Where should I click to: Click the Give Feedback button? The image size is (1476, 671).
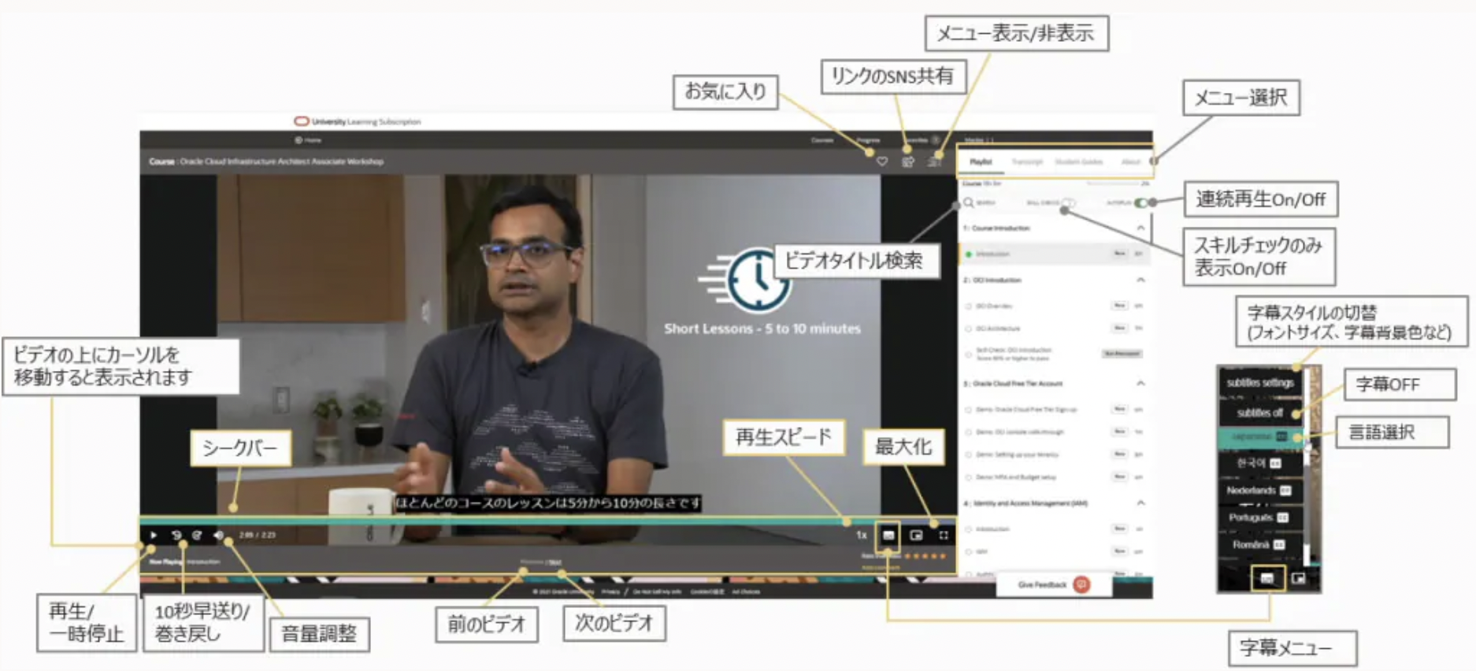click(1054, 584)
